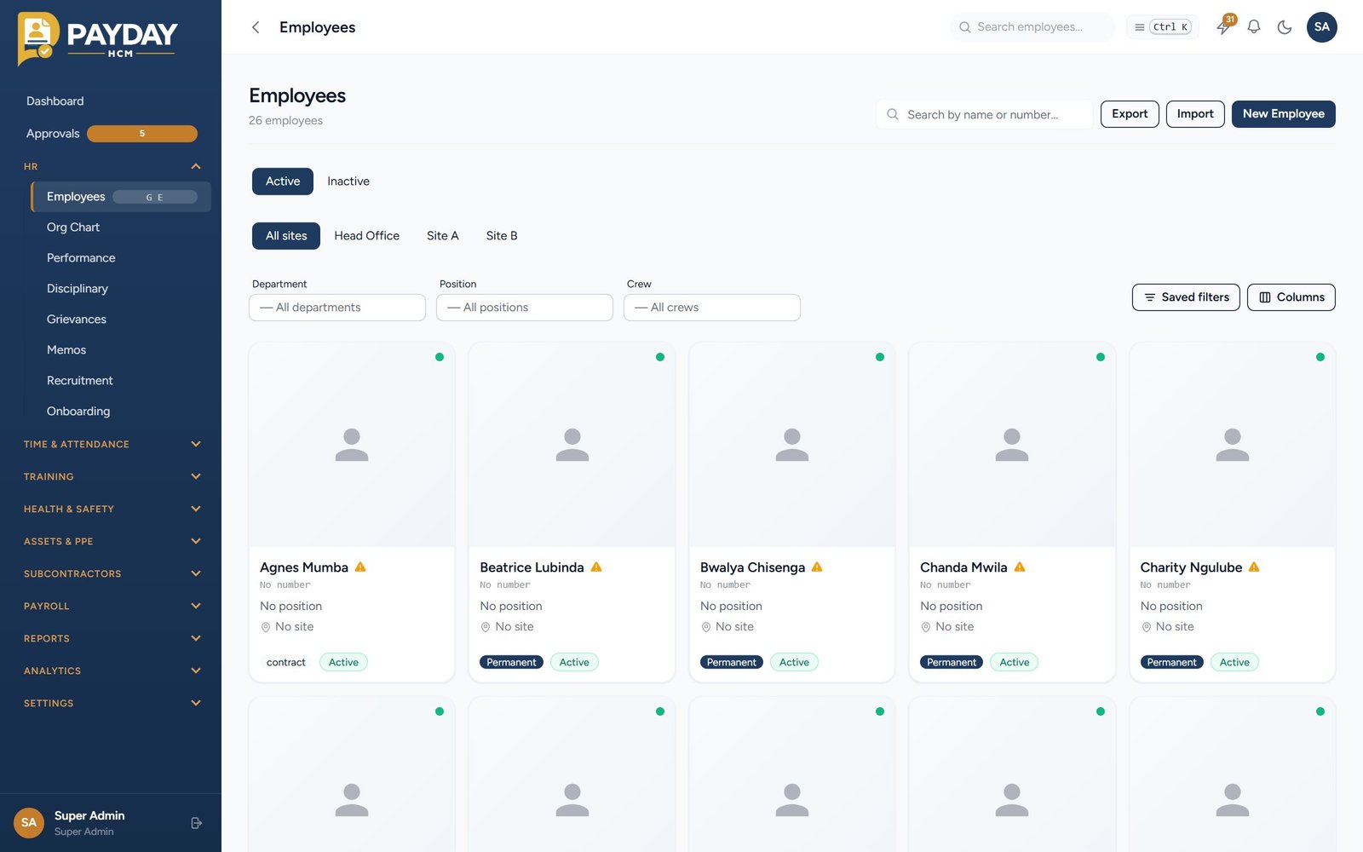The image size is (1363, 852).
Task: Click the warning icon next to Charity Ngulube
Action: pos(1254,567)
